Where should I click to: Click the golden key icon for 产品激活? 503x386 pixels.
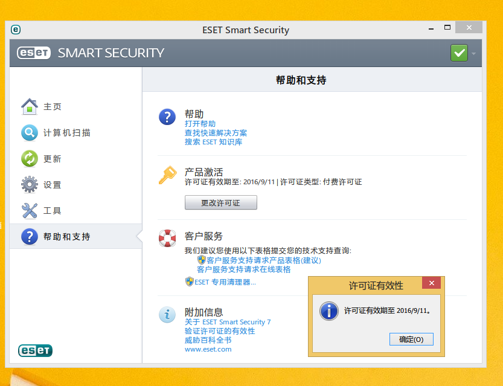(x=167, y=175)
